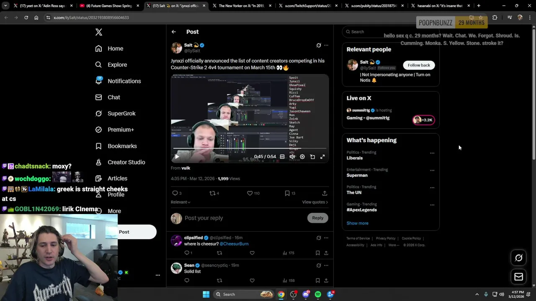The height and width of the screenshot is (301, 536).
Task: Enter fullscreen on the video
Action: pos(322,157)
